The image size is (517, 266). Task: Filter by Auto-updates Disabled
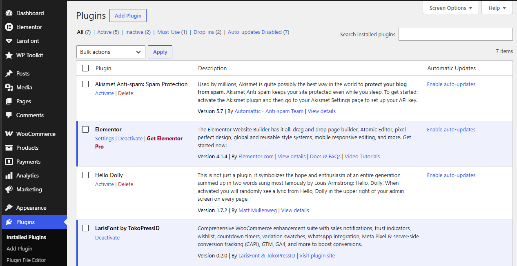coord(255,32)
